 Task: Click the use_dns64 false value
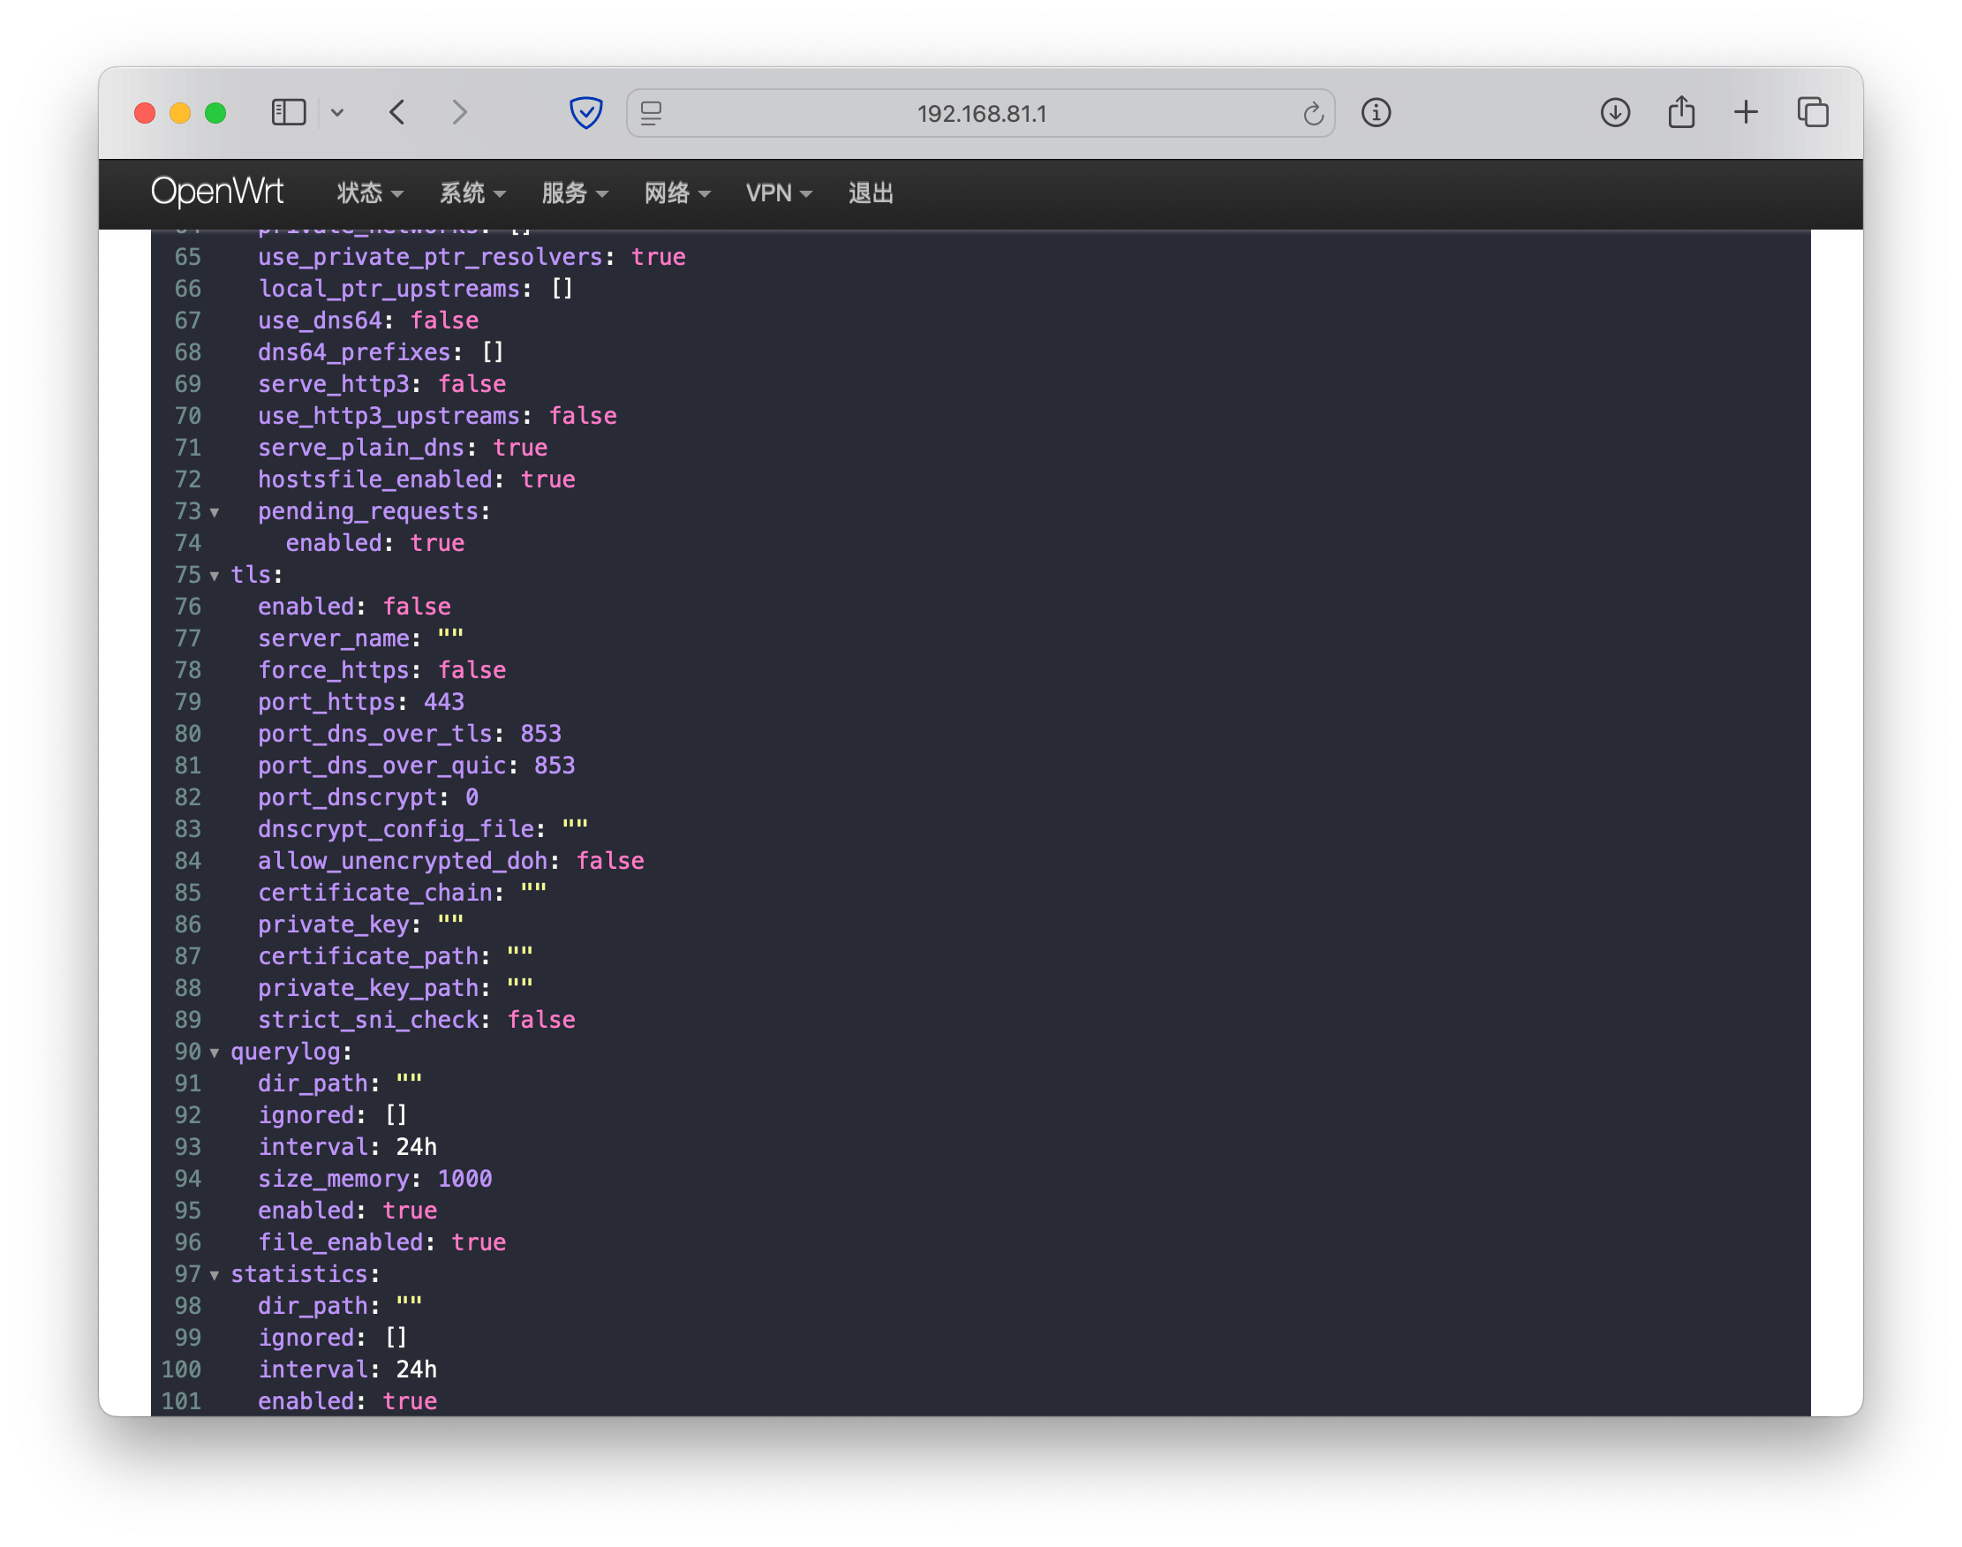(444, 321)
